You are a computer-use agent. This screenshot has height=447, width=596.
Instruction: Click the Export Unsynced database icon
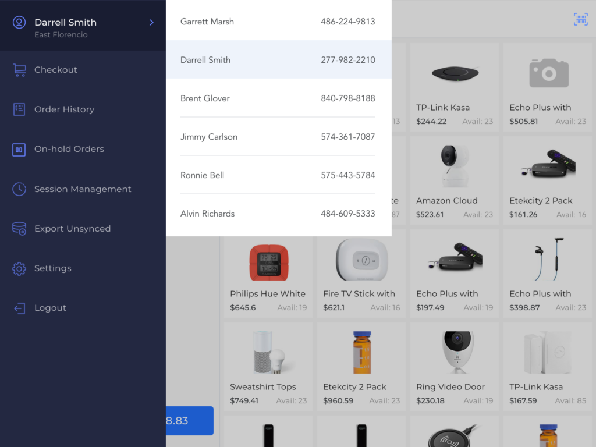[x=19, y=229]
